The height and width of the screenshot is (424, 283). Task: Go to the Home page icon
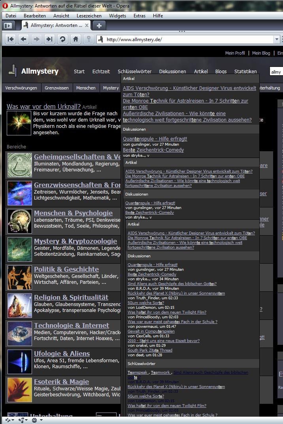(75, 39)
